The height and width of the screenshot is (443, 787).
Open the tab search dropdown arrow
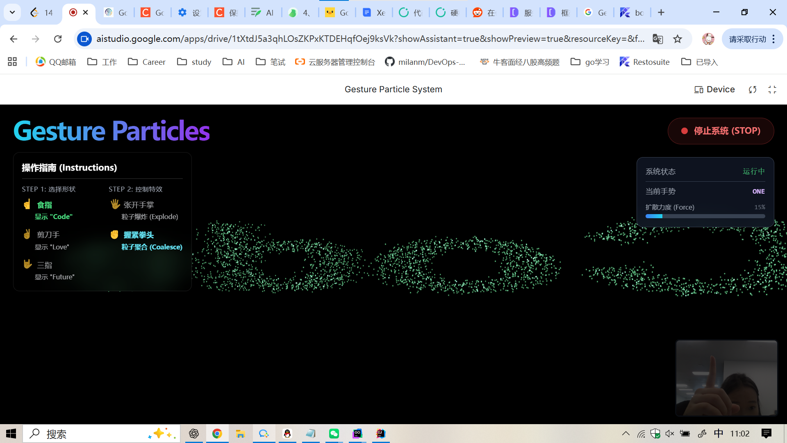tap(12, 12)
